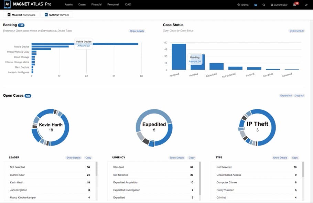Copy the Leader breakdown table
The height and width of the screenshot is (203, 313).
tap(88, 157)
